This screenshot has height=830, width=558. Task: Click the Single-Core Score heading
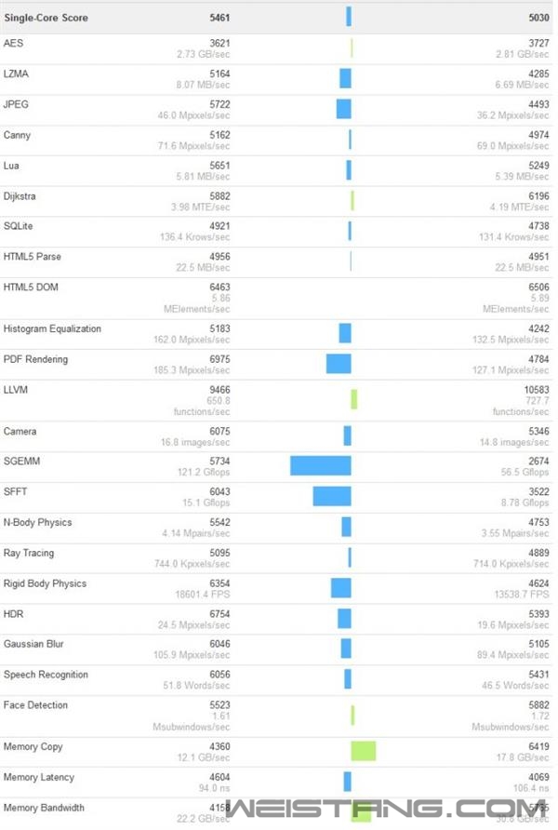point(46,18)
